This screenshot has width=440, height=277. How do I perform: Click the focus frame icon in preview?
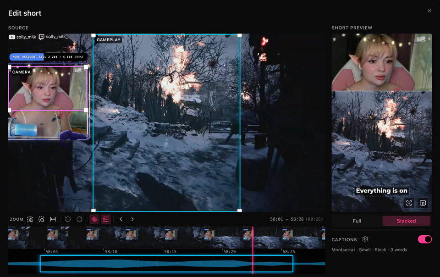click(x=409, y=203)
